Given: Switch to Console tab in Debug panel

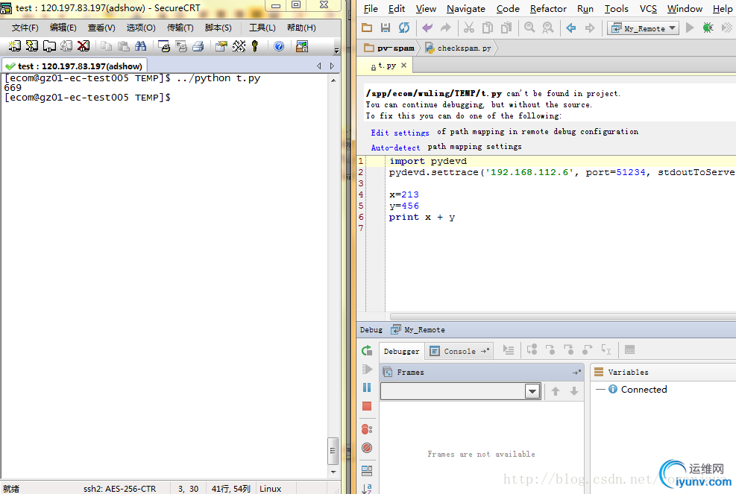Looking at the screenshot, I should 459,352.
